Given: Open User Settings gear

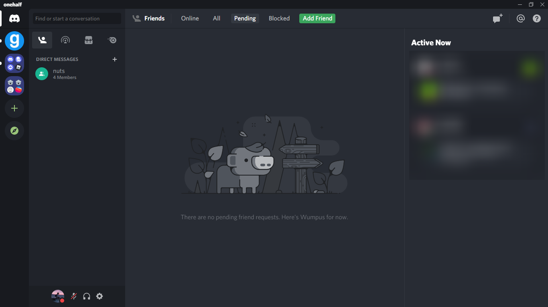Looking at the screenshot, I should tap(99, 296).
